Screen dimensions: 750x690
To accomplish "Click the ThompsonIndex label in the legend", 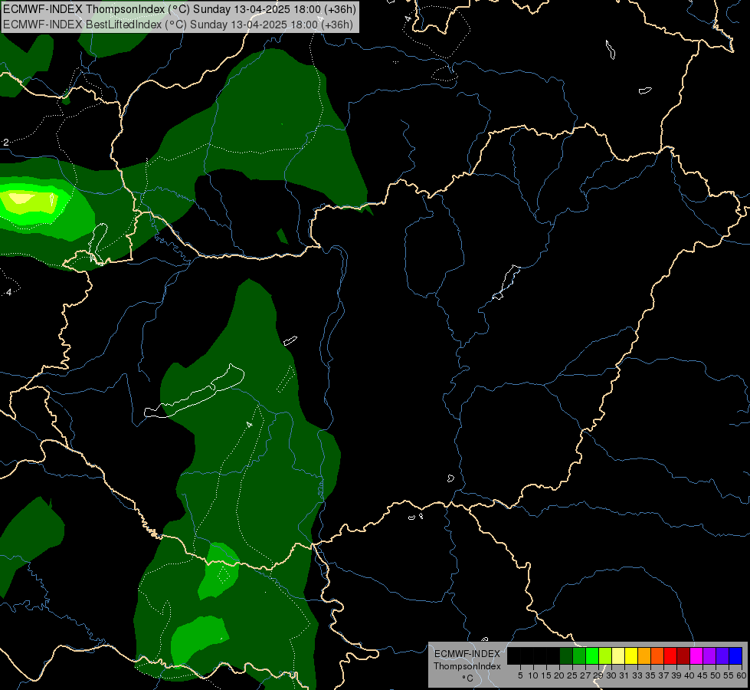I will click(467, 666).
